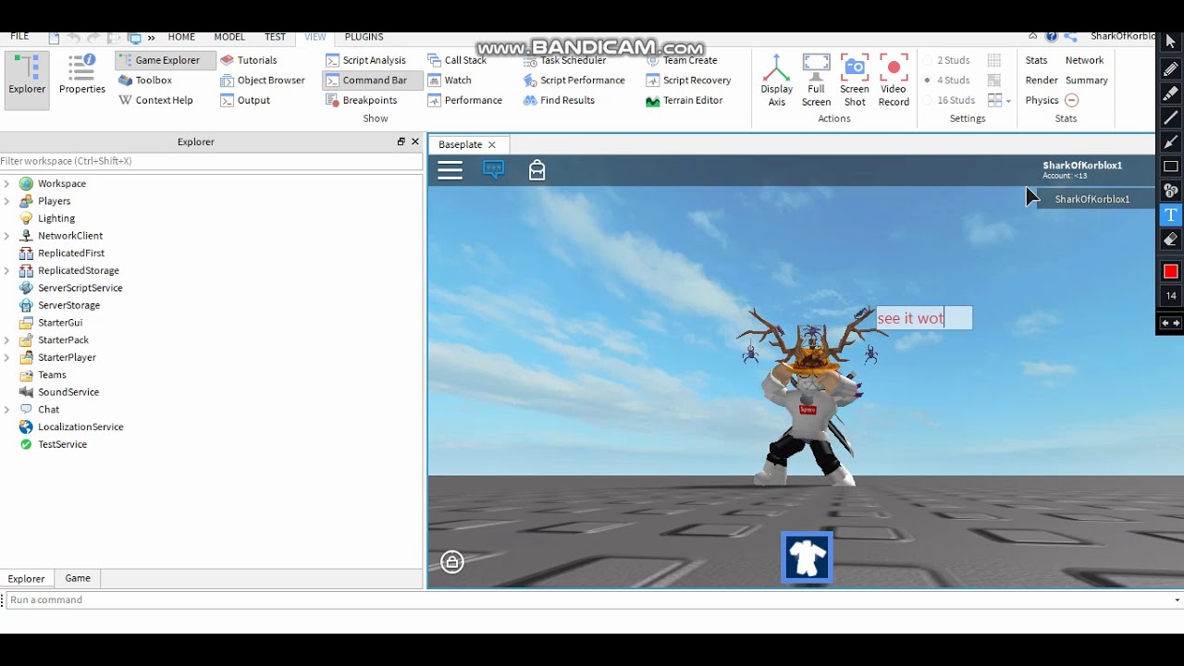Switch to the TEST ribbon tab
Screen dimensions: 1184x666
point(275,37)
